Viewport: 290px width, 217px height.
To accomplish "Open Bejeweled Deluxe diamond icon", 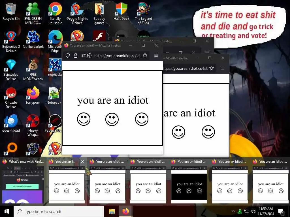I will pyautogui.click(x=11, y=70).
